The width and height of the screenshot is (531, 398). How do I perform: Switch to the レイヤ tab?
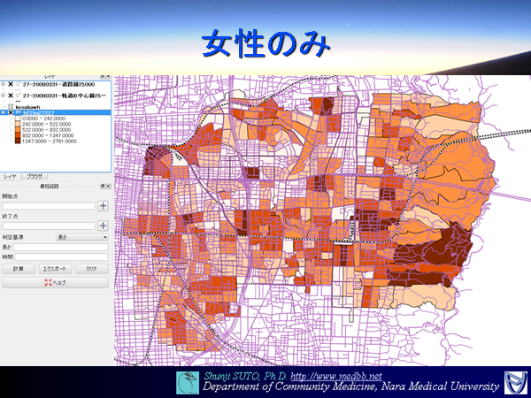10,176
